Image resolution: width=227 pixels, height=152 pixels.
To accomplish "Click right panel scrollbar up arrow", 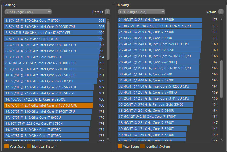I will pos(222,20).
